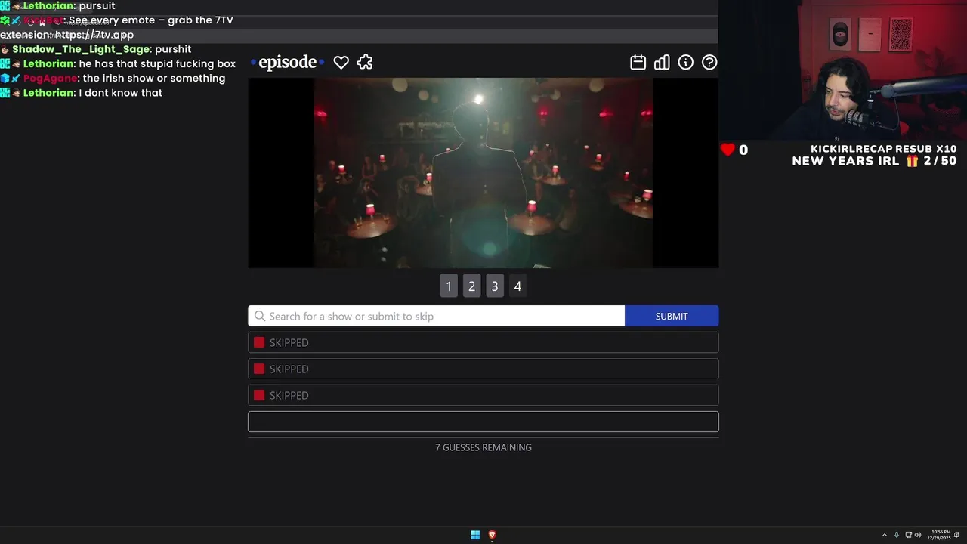
Task: Click NEW YEARS IRL 2/50 goal text
Action: point(874,161)
